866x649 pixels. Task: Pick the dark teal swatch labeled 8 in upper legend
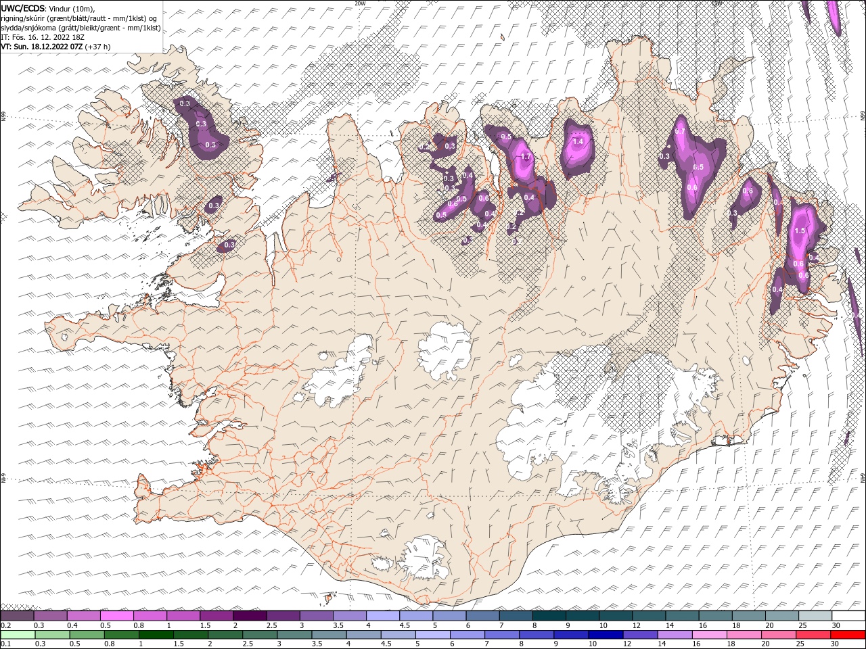pos(548,615)
